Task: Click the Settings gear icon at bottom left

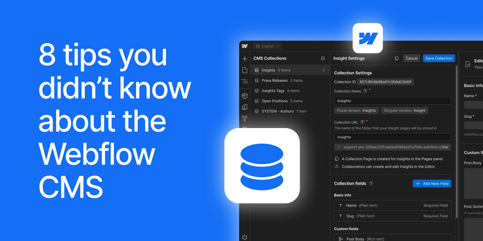Action: (x=245, y=237)
